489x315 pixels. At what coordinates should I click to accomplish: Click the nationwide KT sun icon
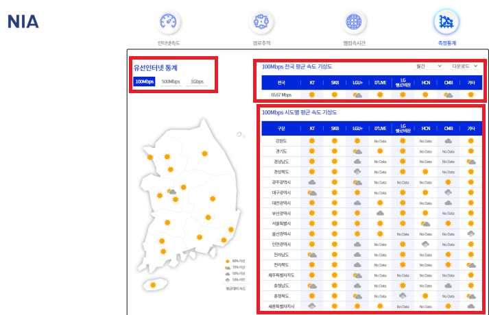[312, 94]
